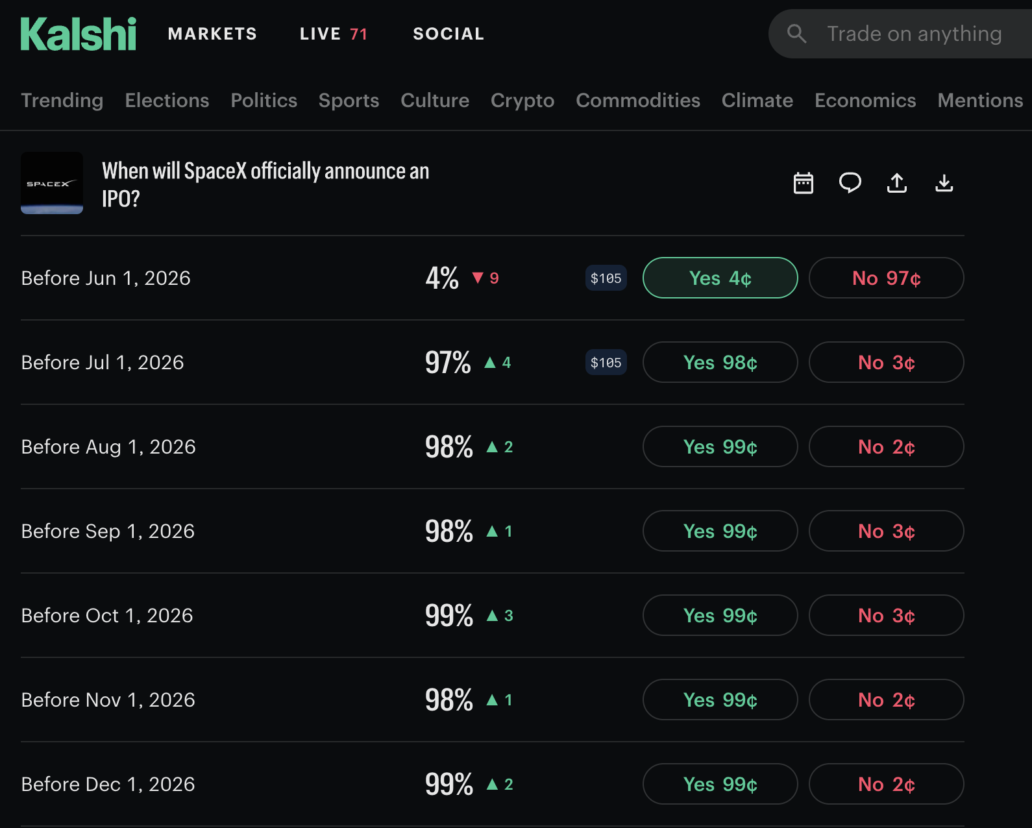
Task: Select the 'Before Jun 1, 2026' row label
Action: [x=106, y=278]
